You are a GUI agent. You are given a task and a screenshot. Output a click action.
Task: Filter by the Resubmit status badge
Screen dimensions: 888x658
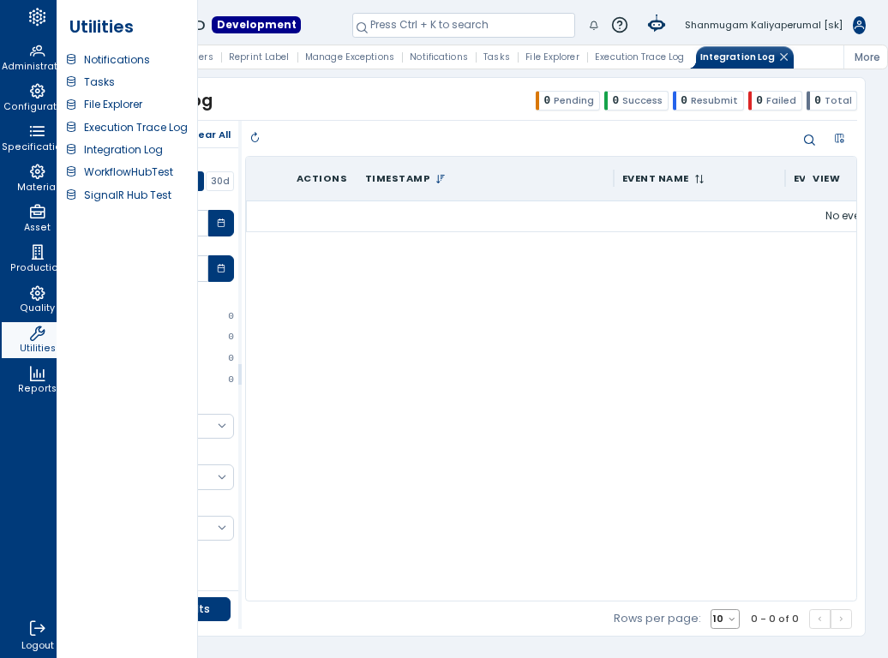click(709, 100)
